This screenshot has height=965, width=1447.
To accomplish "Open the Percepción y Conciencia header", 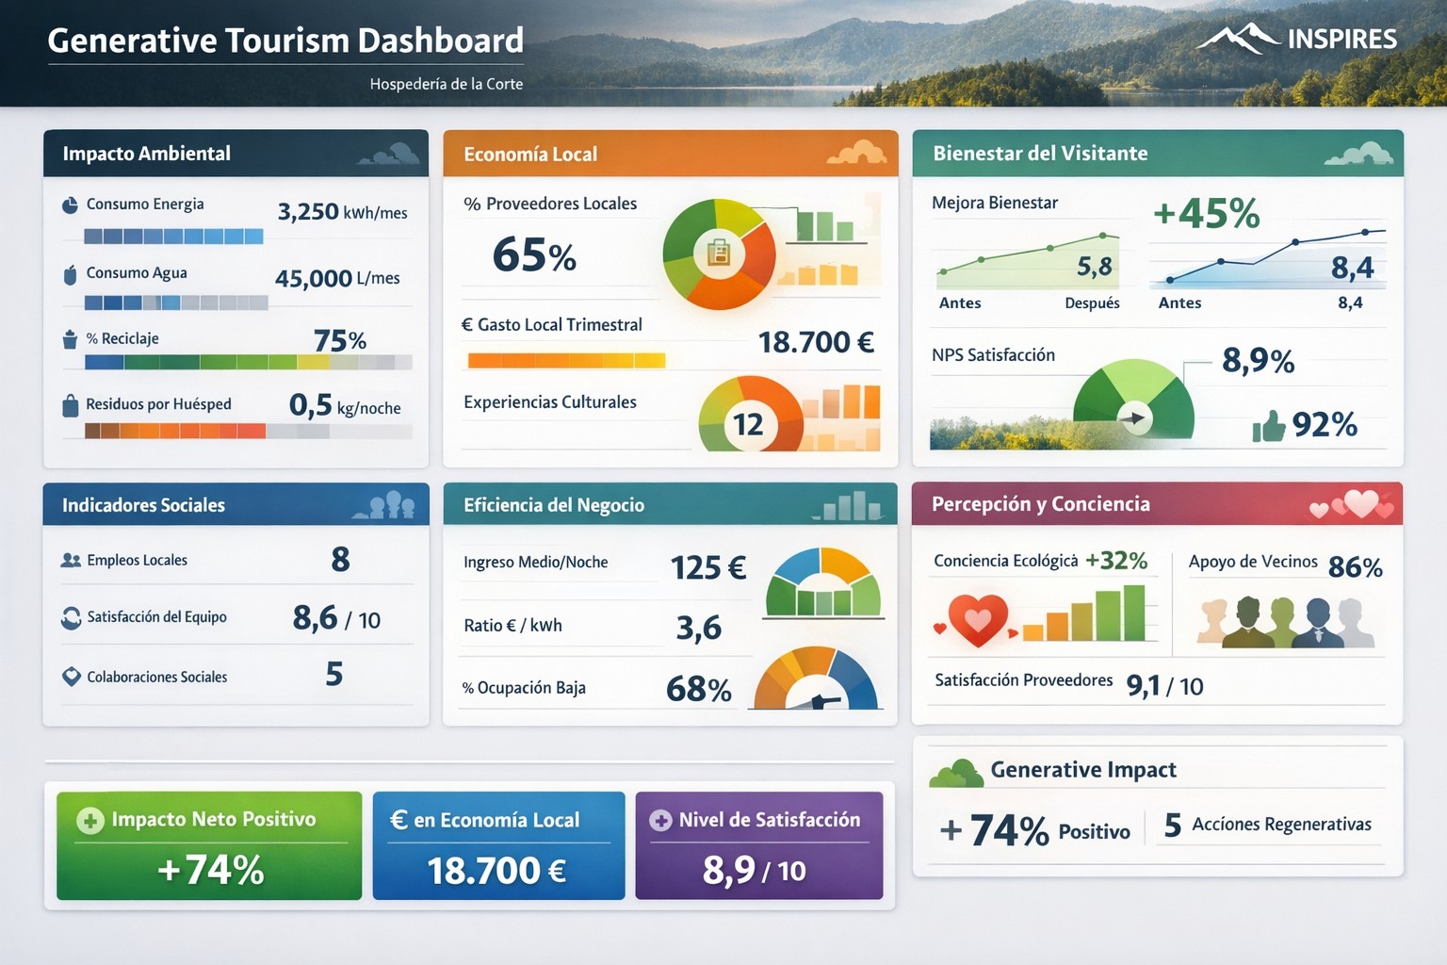I will pyautogui.click(x=1157, y=504).
